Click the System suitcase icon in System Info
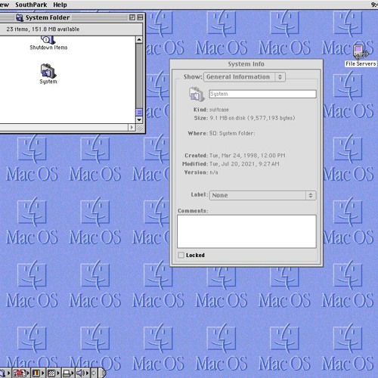378x378 pixels. [x=197, y=94]
